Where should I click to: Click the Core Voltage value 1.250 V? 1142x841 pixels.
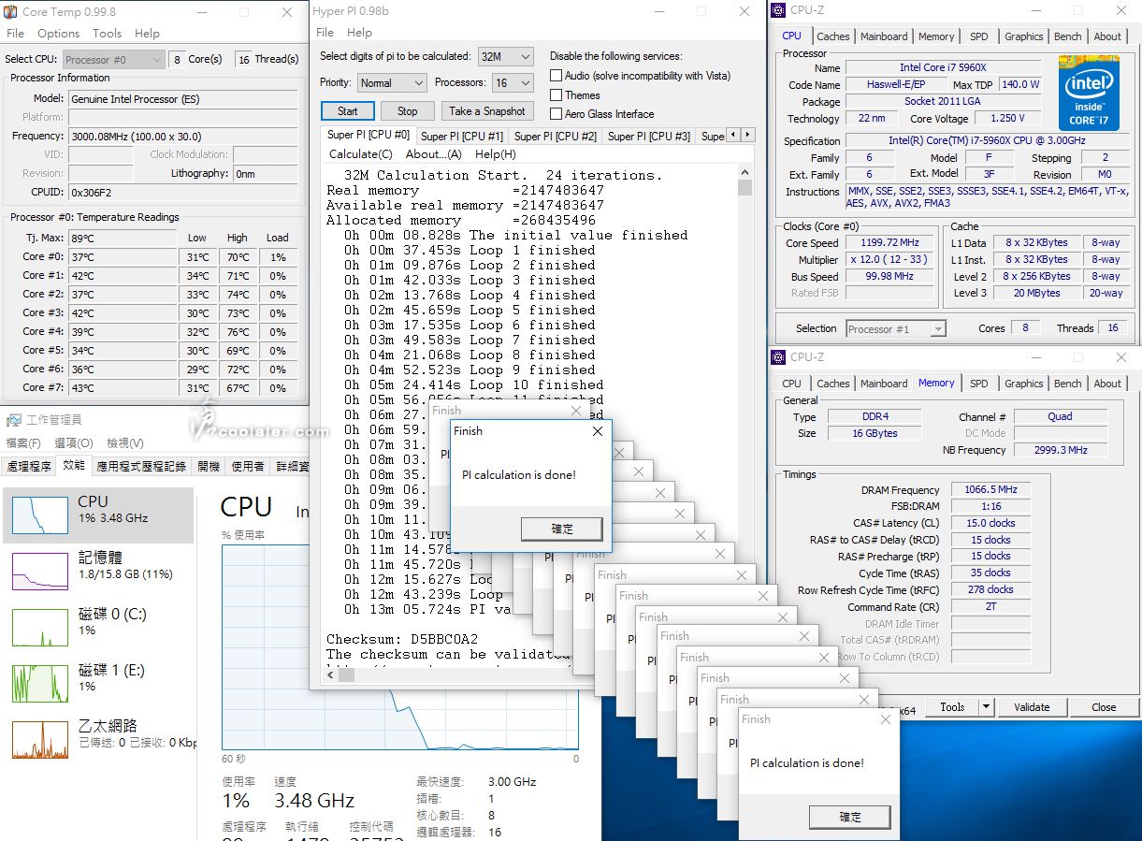(x=1007, y=119)
